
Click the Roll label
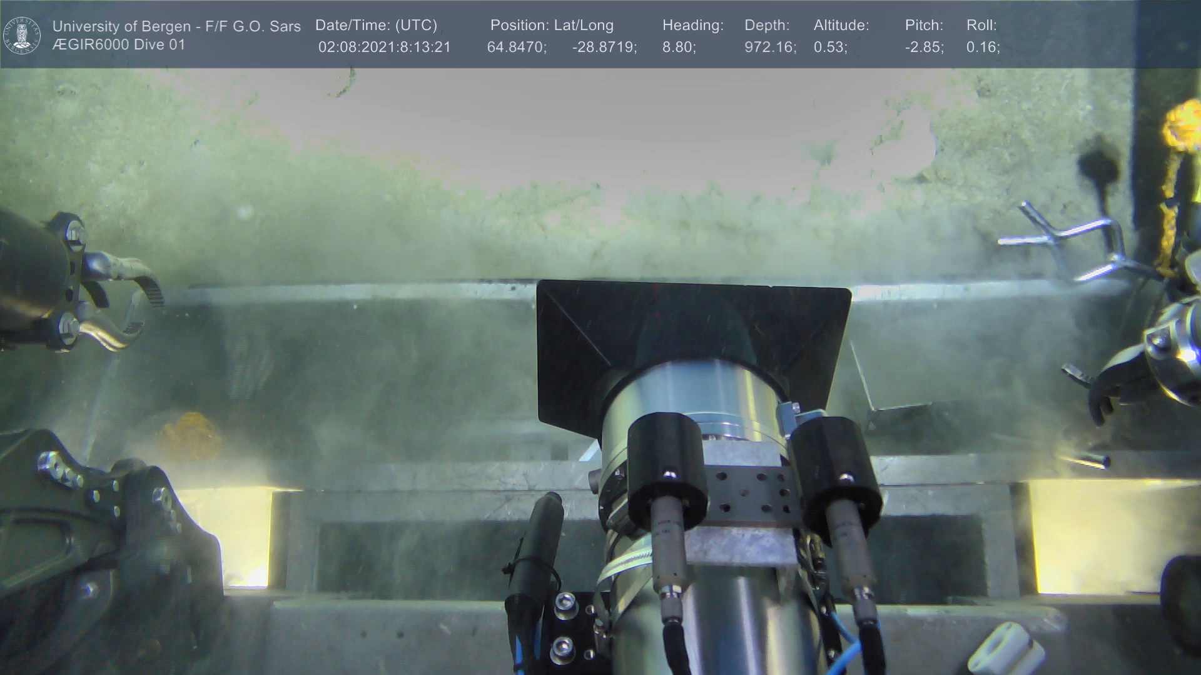tap(981, 26)
